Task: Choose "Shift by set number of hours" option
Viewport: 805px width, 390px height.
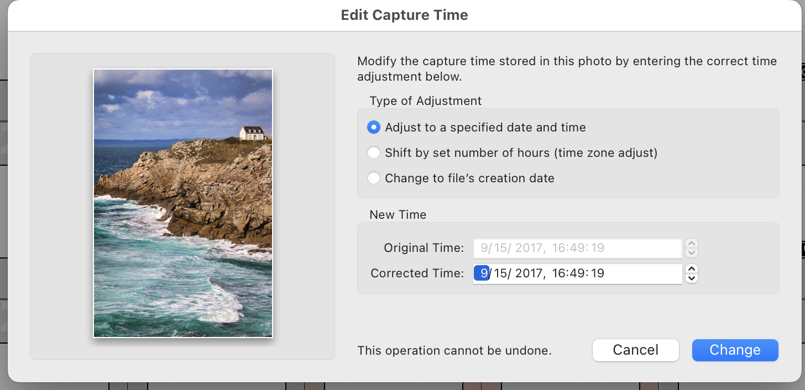Action: point(373,152)
